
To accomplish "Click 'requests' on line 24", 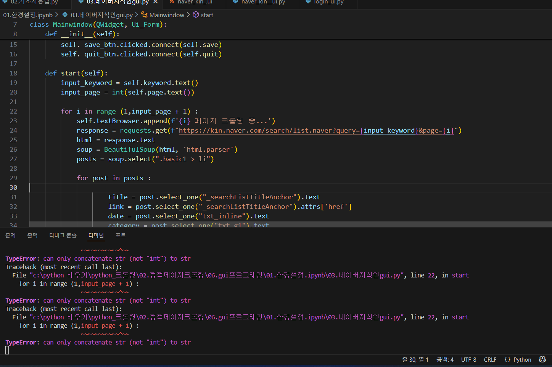I will (x=135, y=130).
